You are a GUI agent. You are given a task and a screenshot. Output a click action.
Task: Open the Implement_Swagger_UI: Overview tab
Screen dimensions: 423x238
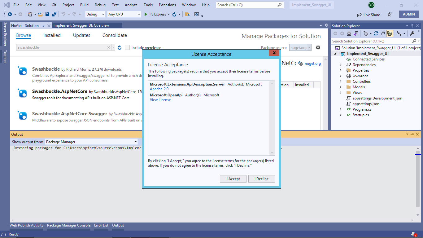81,25
